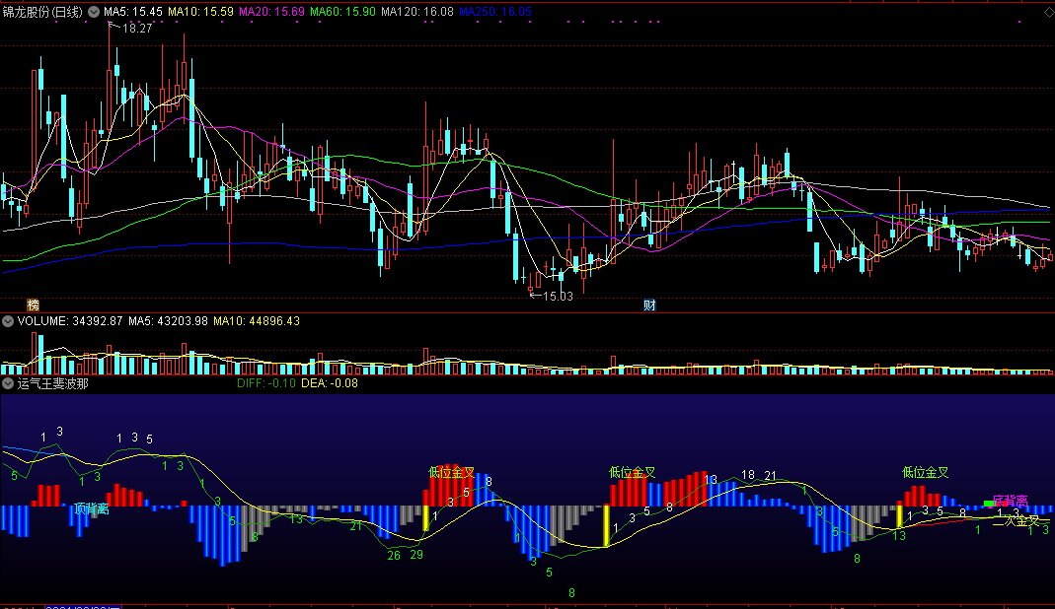The height and width of the screenshot is (609, 1055).
Task: Click the rightmost 低位金叉 signal label
Action: (925, 473)
